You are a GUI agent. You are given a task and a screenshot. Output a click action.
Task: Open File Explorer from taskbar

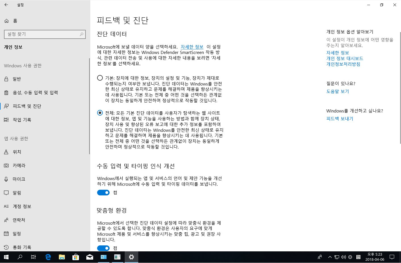click(x=62, y=257)
